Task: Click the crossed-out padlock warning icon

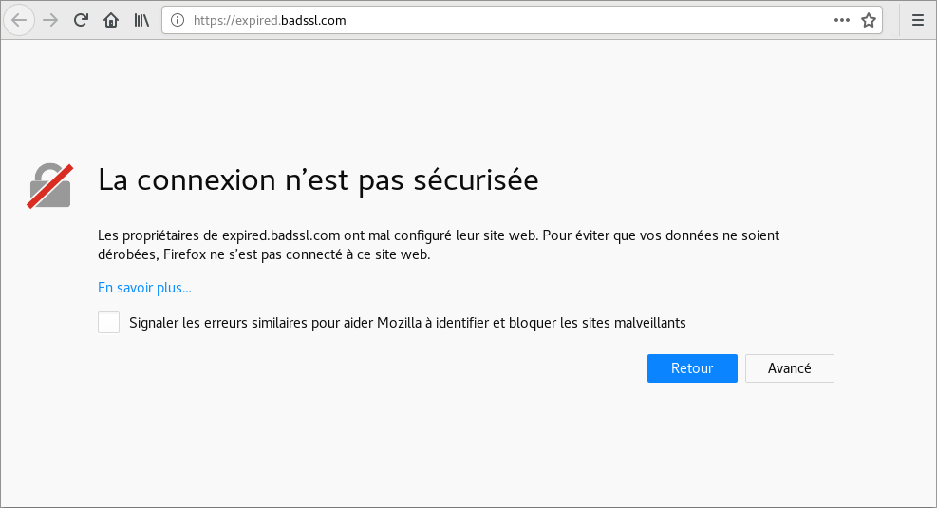Action: tap(49, 185)
